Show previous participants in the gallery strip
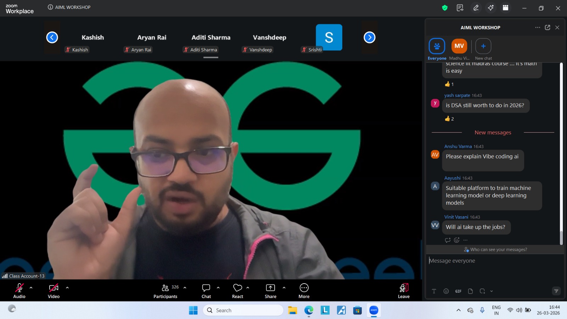The height and width of the screenshot is (319, 567). click(x=52, y=37)
